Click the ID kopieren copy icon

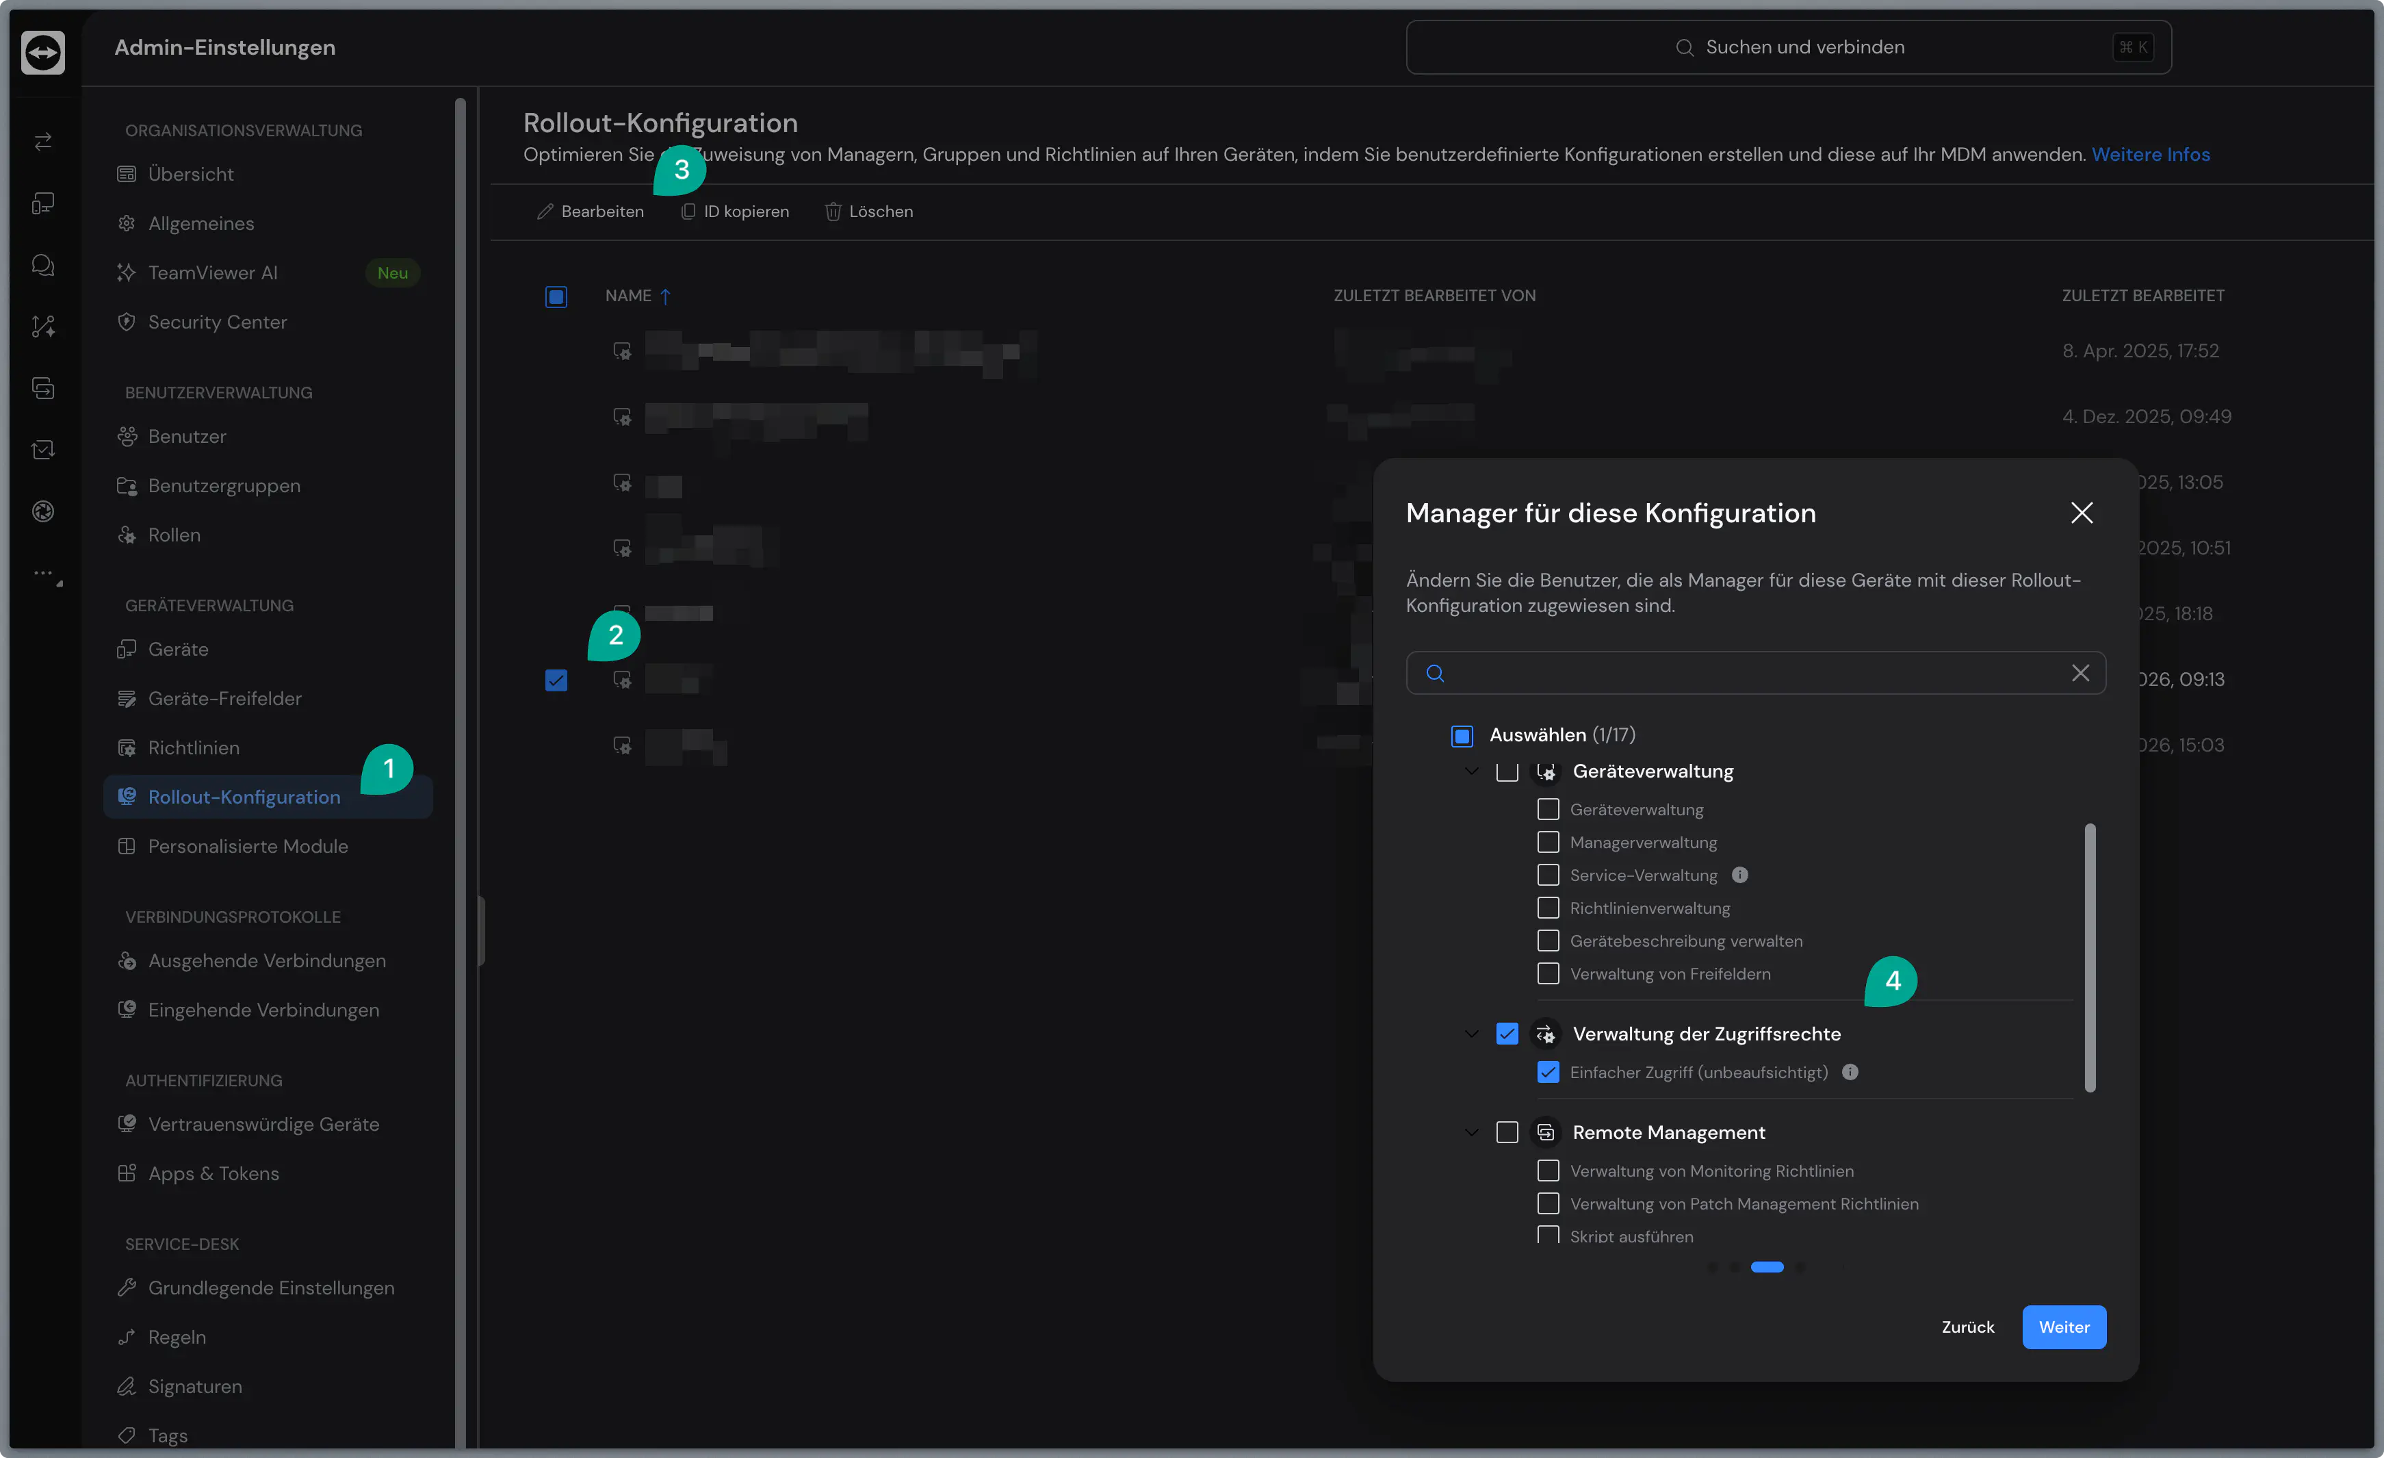pos(688,211)
